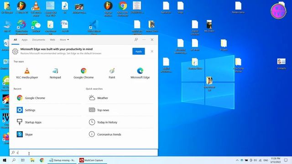Open the Action Center notifications icon
The height and width of the screenshot is (164, 292).
click(x=286, y=160)
